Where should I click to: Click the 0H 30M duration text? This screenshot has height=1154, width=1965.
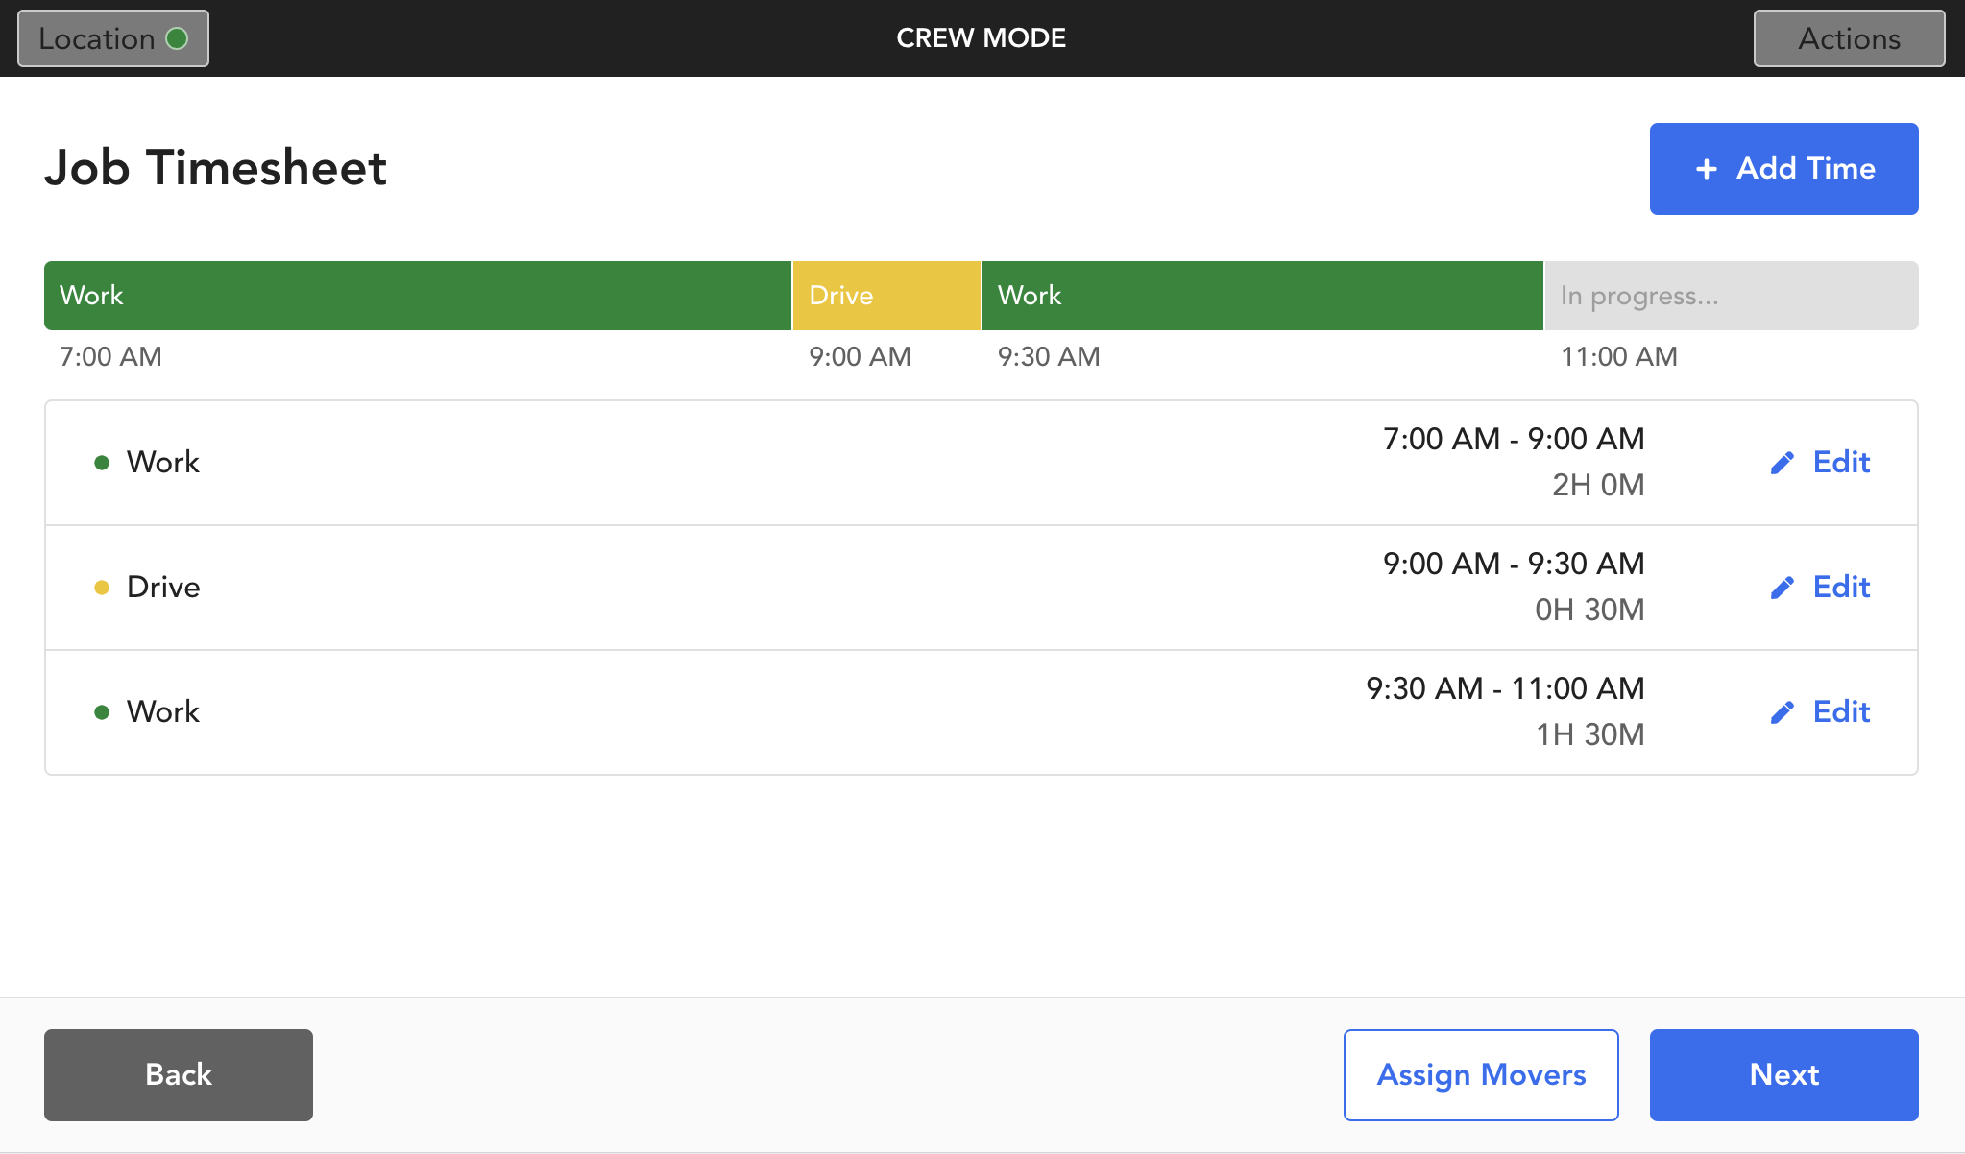(x=1589, y=610)
